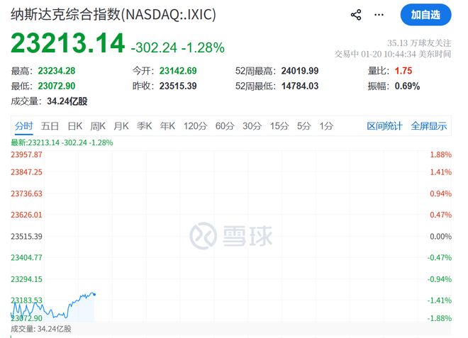Choose the 60分 interval tab
Screen dimensions: 468x338
(224, 126)
